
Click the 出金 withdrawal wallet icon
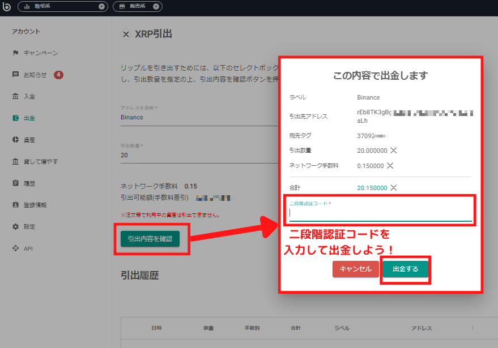[x=15, y=118]
